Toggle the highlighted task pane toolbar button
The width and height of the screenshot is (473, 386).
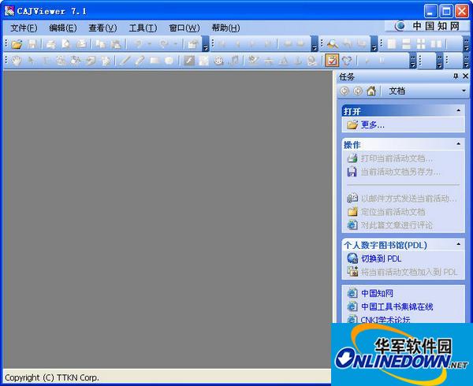pyautogui.click(x=332, y=61)
